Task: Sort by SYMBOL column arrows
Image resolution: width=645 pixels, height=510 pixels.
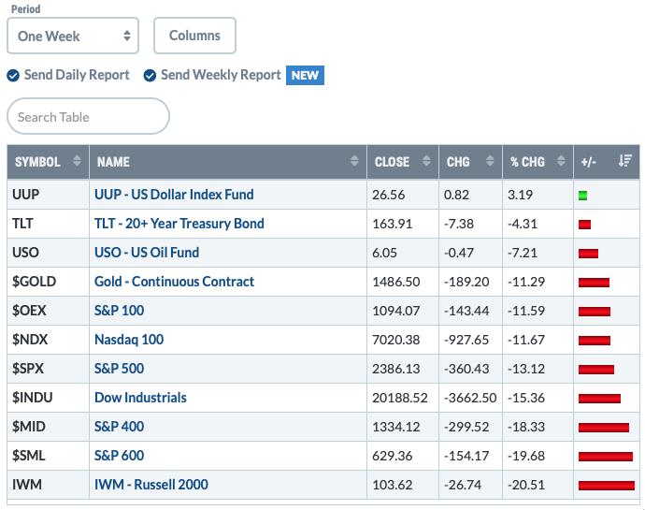Action: [77, 161]
